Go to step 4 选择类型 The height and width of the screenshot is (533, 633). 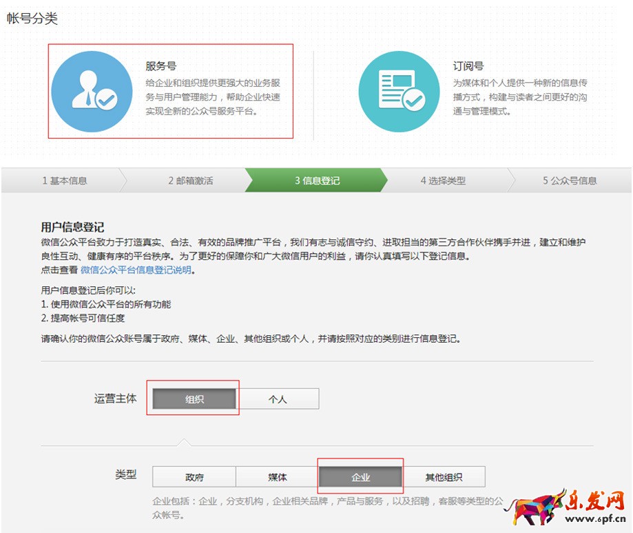tap(444, 181)
